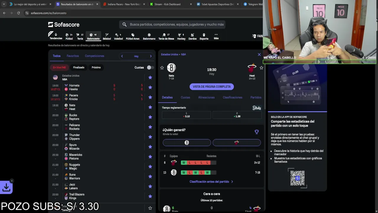
Task: Switch to the Todos tab
Action: tap(57, 56)
